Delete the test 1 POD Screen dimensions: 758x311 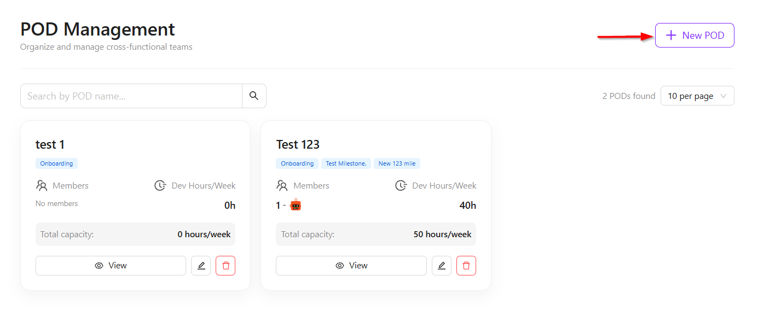pos(225,266)
